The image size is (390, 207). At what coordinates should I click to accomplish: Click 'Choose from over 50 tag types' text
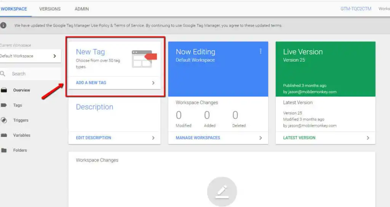point(98,64)
